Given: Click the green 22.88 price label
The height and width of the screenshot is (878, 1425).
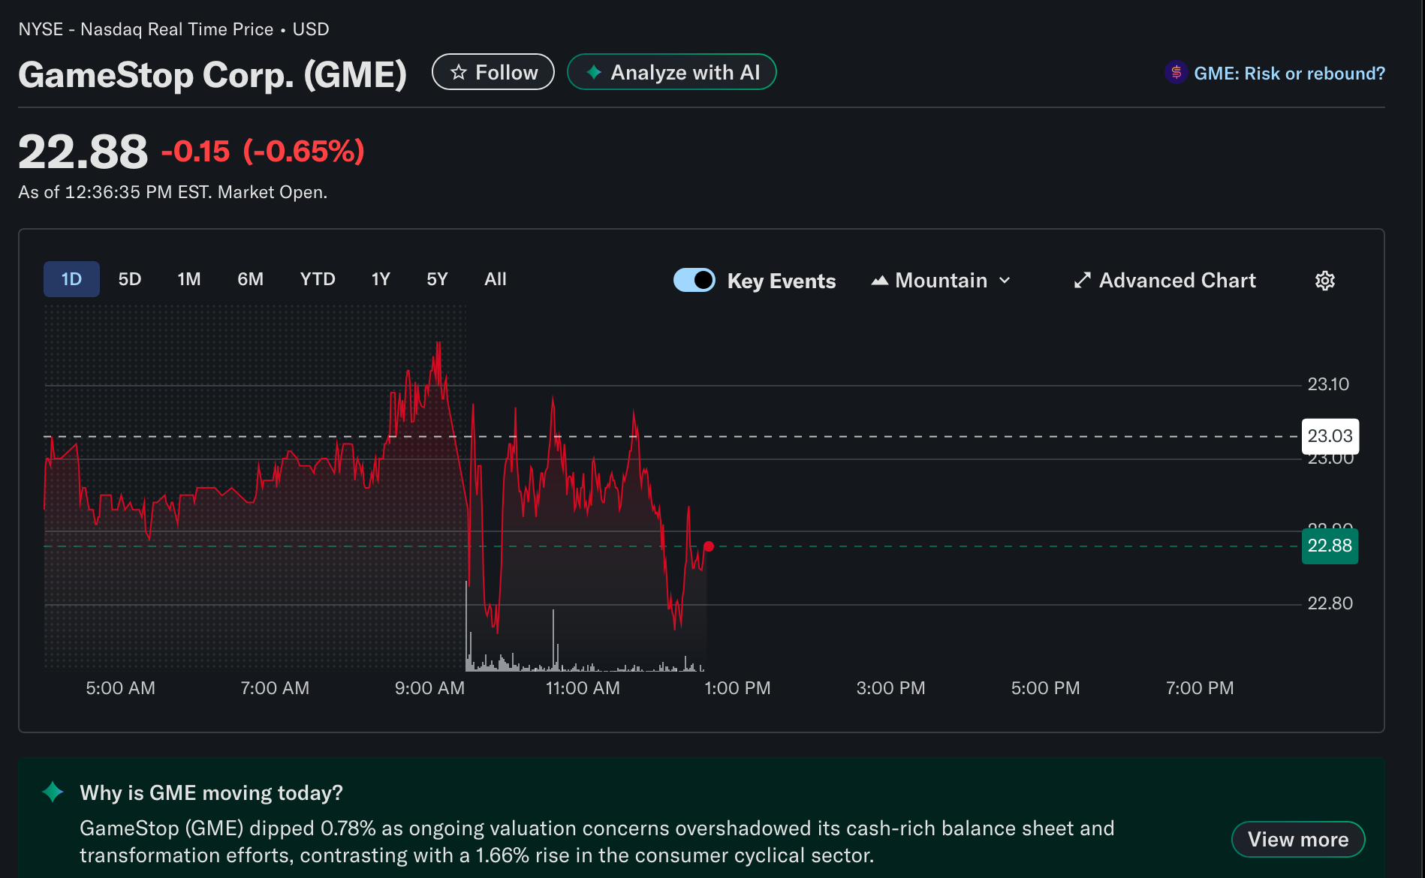Looking at the screenshot, I should tap(1330, 546).
